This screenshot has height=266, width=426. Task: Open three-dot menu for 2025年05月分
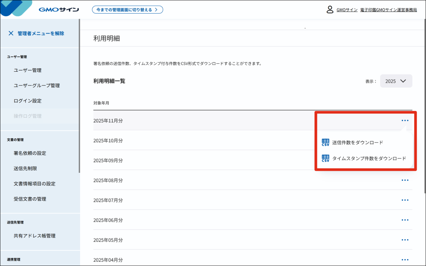click(x=405, y=240)
